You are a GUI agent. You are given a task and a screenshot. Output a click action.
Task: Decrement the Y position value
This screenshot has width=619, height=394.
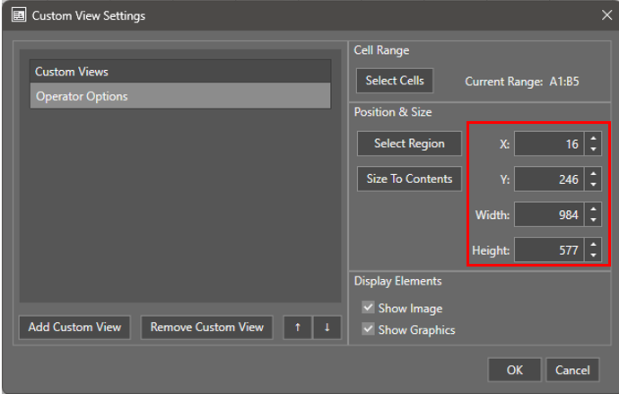[x=593, y=185]
